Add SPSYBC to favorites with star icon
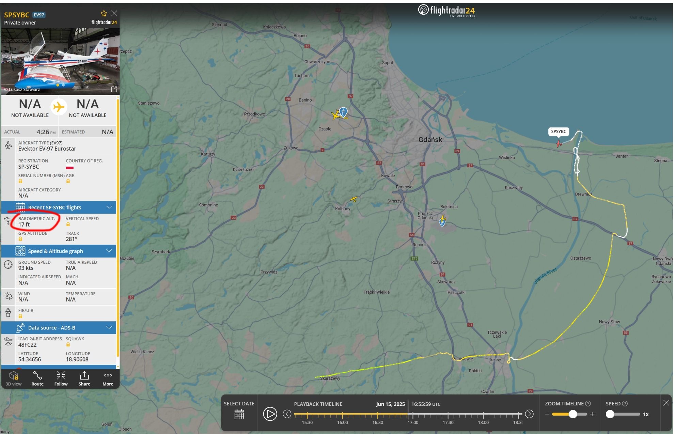This screenshot has width=675, height=434. 104,14
